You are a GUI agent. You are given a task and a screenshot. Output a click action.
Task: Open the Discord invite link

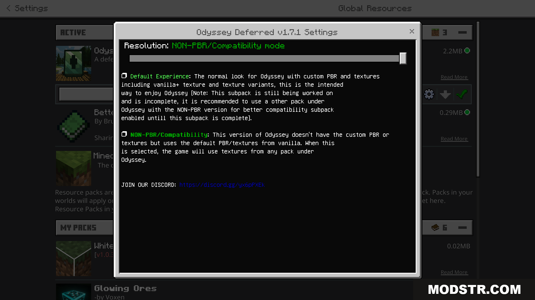222,185
